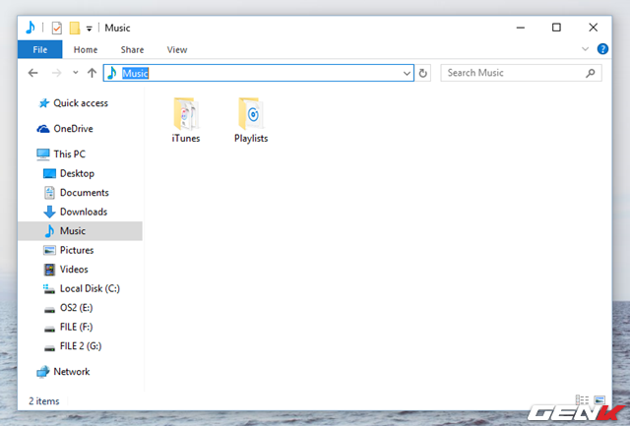This screenshot has width=630, height=426.
Task: Switch to the View tab
Action: click(x=177, y=49)
